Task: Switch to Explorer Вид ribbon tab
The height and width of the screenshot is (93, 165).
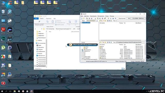Action: 54,19
